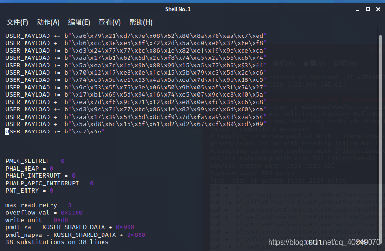Click the payload line starting \x74\xc5\x5d
The height and width of the screenshot is (251, 385).
click(x=136, y=80)
